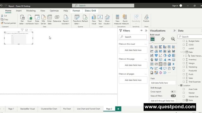This screenshot has height=113, width=202.
Task: Toggle the Keep all filters switch
Action: click(173, 96)
